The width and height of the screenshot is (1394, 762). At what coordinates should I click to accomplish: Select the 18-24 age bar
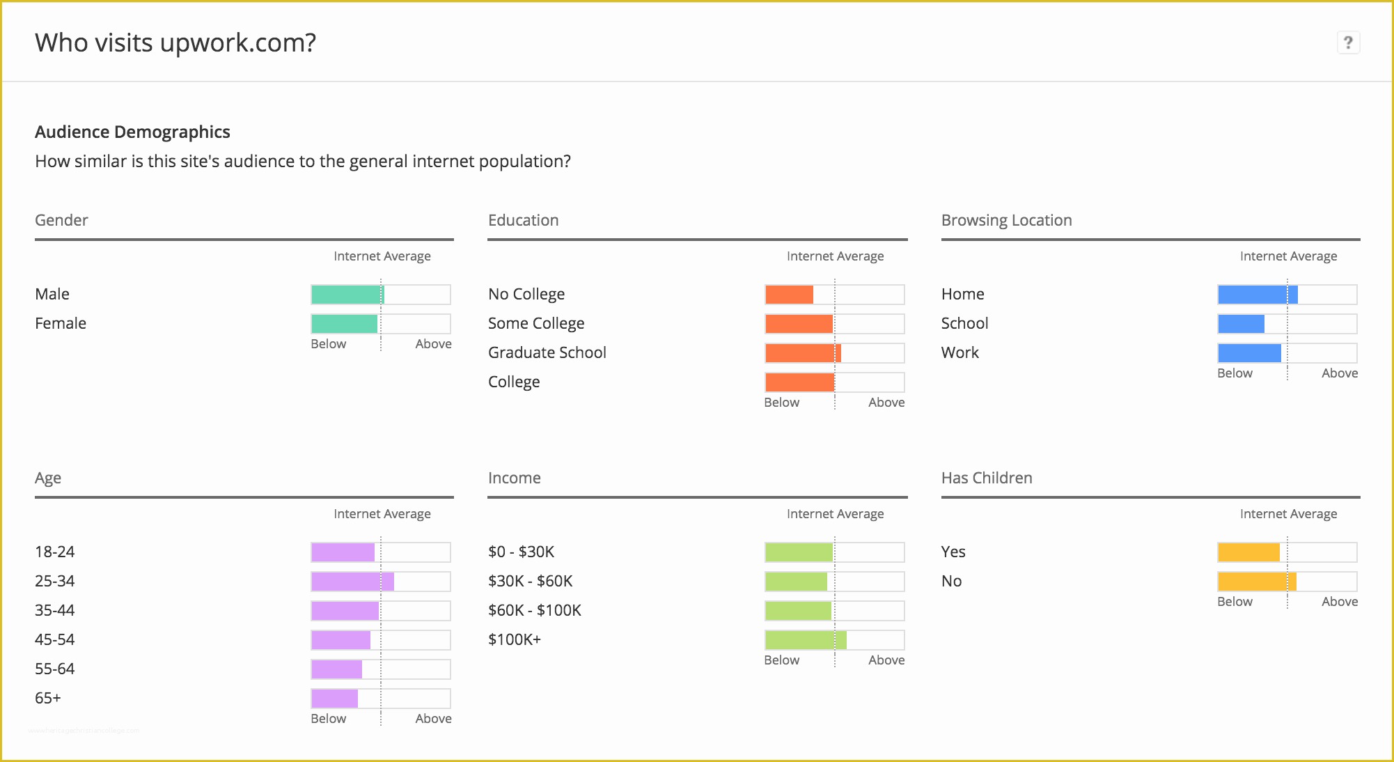click(381, 552)
